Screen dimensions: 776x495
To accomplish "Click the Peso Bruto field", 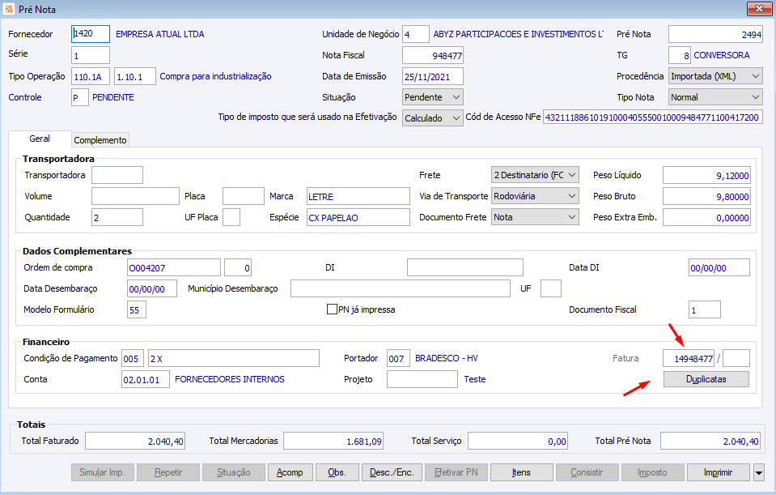I will click(706, 196).
